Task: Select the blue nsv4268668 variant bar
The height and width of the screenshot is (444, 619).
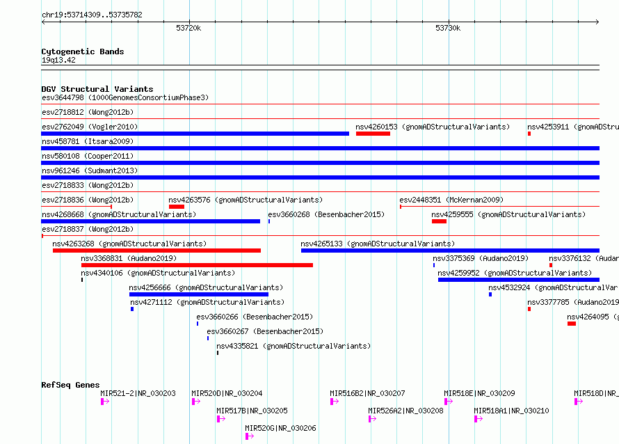Action: (x=150, y=221)
